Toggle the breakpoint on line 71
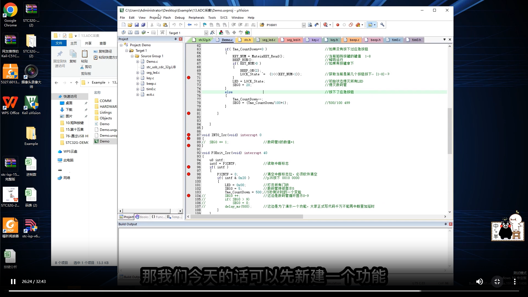The width and height of the screenshot is (528, 297). point(189,78)
